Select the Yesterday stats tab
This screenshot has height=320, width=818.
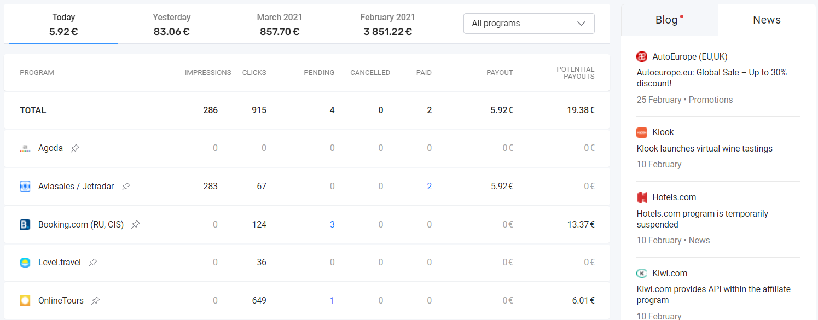click(x=171, y=24)
